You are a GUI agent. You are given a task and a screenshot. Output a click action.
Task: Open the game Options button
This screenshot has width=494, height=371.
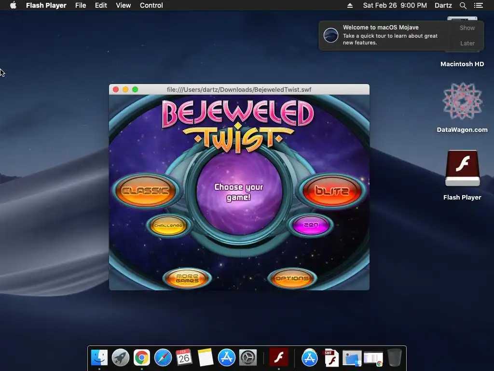pyautogui.click(x=292, y=278)
